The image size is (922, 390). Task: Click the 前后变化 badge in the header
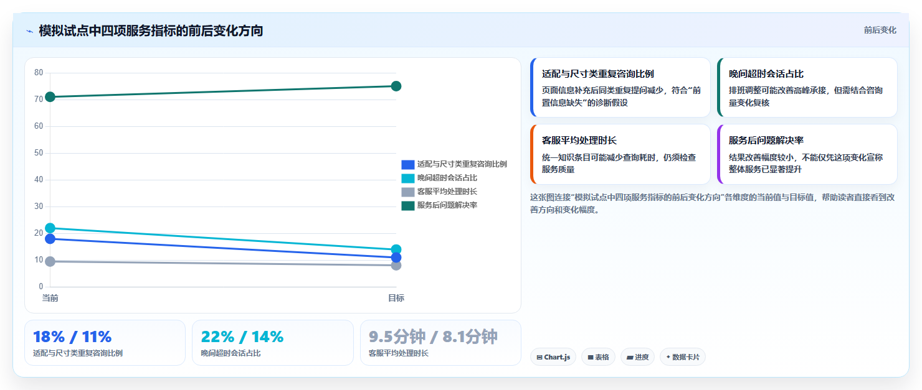[x=880, y=30]
